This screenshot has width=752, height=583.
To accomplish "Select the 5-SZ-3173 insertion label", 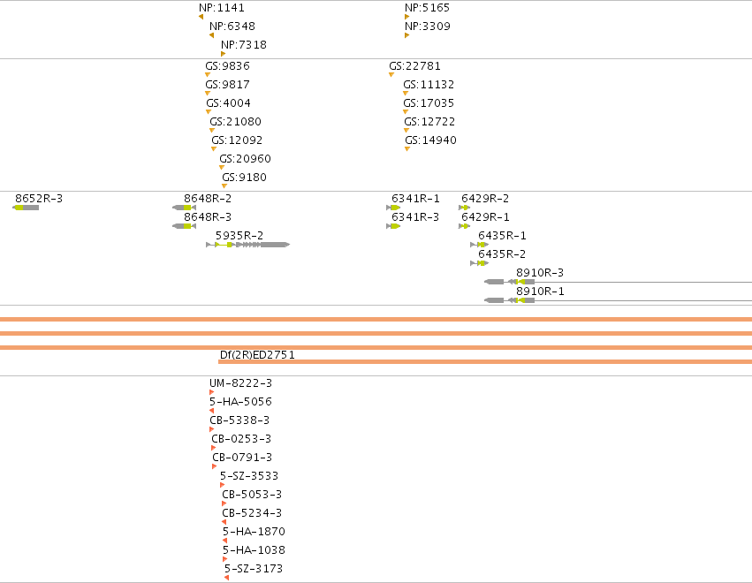I will tap(254, 569).
